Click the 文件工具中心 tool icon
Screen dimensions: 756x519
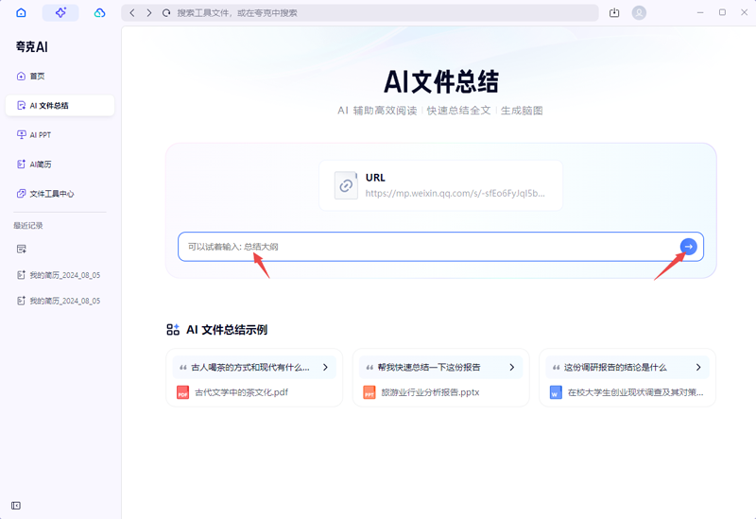[x=21, y=194]
